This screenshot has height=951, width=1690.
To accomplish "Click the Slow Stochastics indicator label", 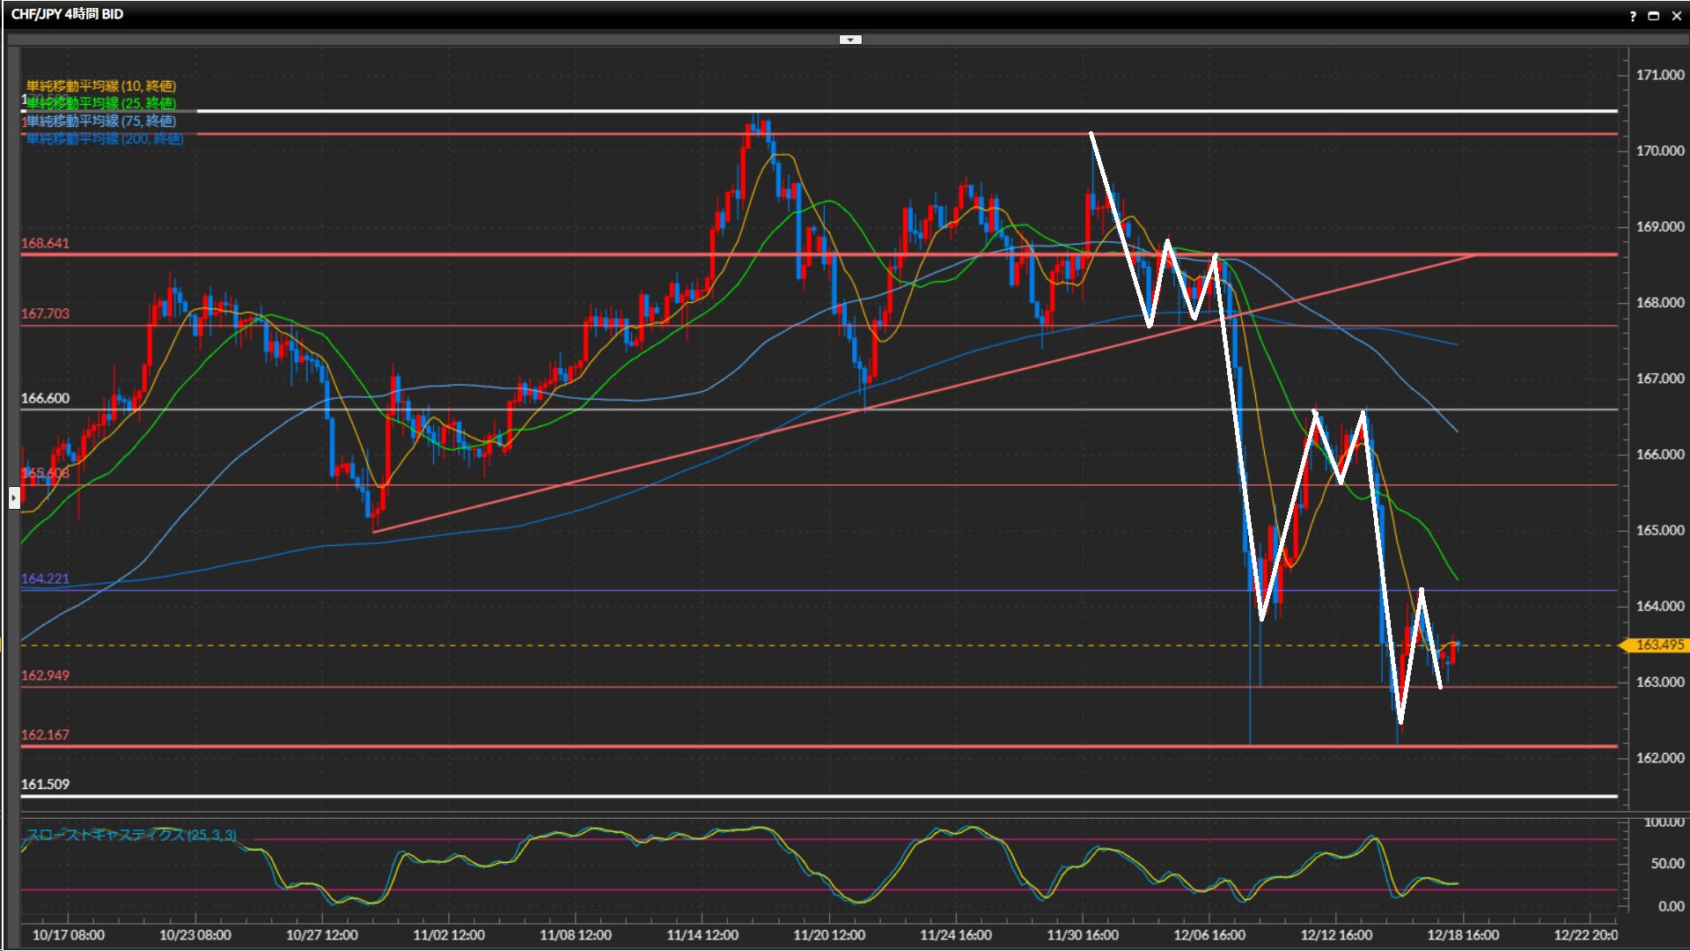I will [x=130, y=835].
